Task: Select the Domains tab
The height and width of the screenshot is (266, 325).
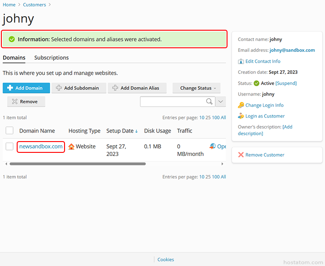Action: tap(14, 58)
